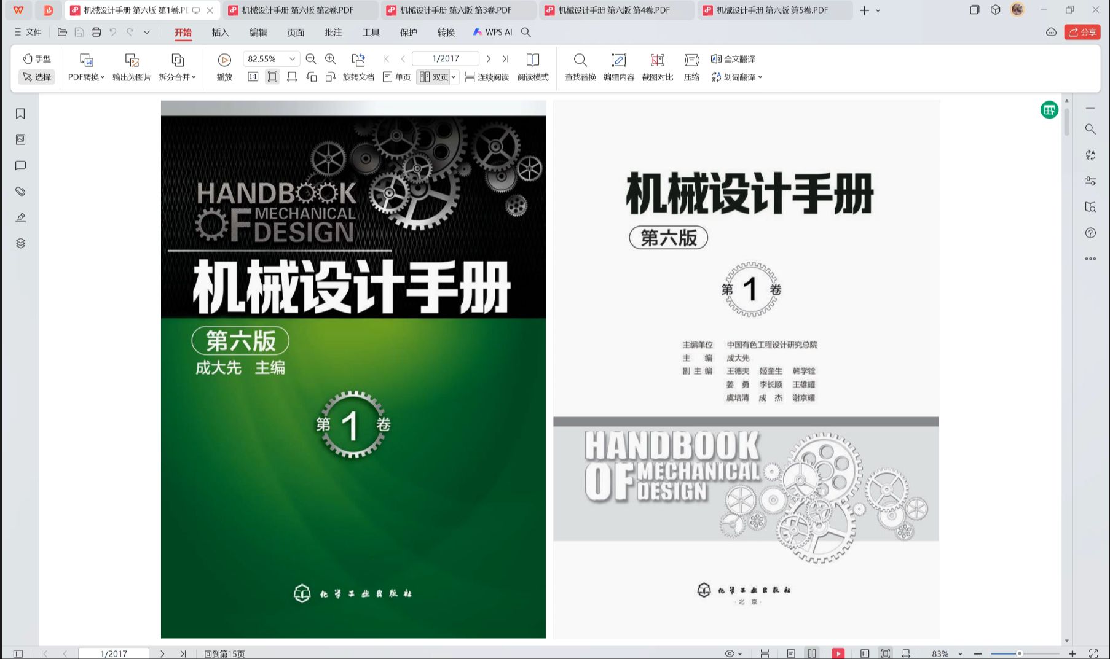The image size is (1110, 659).
Task: Switch to the 插入 ribbon tab
Action: click(x=220, y=32)
